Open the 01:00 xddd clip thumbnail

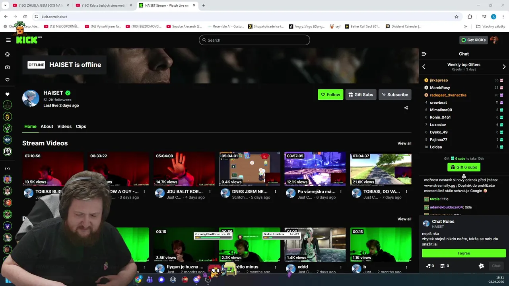[315, 244]
